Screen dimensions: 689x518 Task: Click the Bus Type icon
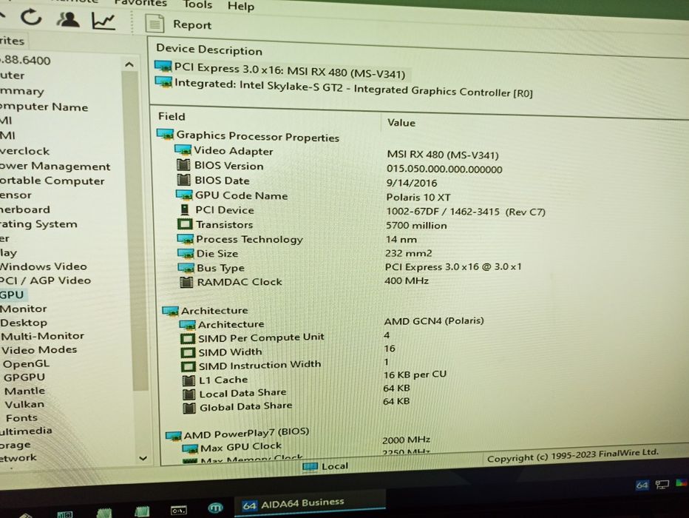pos(186,267)
